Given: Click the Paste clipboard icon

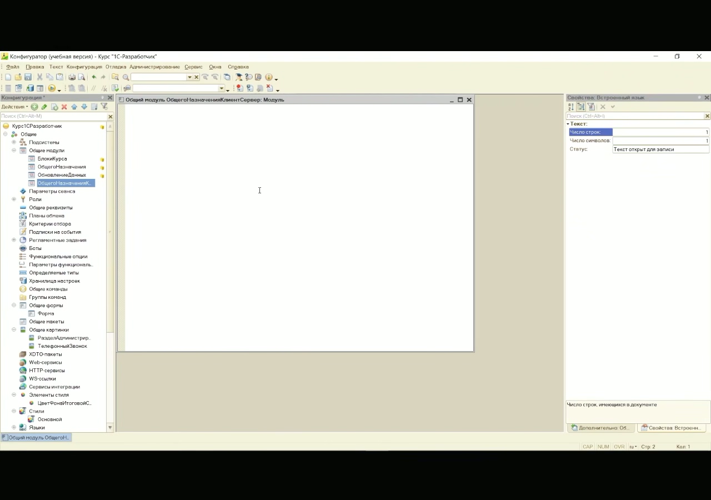Looking at the screenshot, I should click(59, 77).
